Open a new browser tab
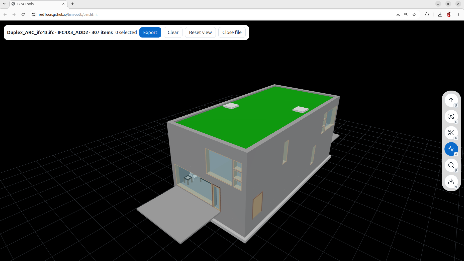Screen dimensions: 464x261 point(72,4)
